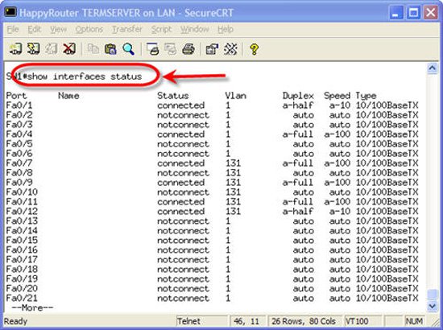Click the Copy toolbar icon
This screenshot has height=330, width=443.
pos(93,49)
